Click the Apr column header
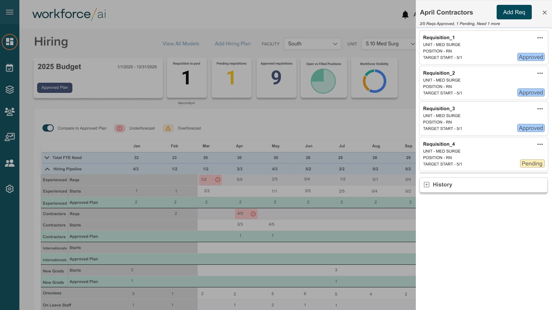This screenshot has height=310, width=552. pos(239,146)
